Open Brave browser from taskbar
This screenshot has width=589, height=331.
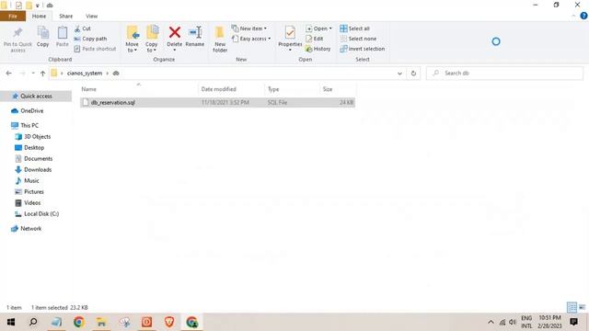point(169,322)
